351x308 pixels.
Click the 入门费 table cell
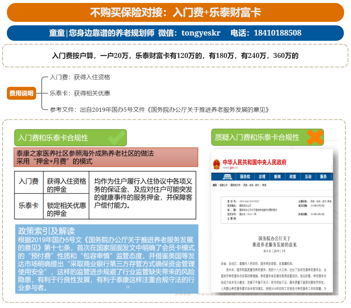pos(29,183)
